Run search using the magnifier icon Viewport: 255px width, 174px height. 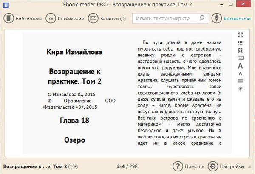point(205,19)
